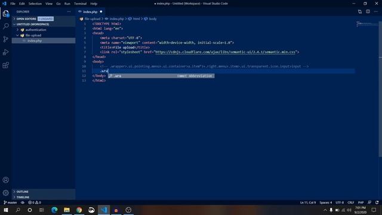Collapse the Untitled (Workspace) section
382x215 pixels.
click(44, 24)
